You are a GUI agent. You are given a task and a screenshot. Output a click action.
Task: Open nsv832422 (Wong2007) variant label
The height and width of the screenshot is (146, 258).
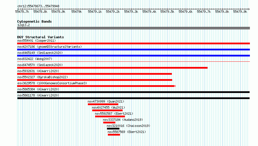[35, 59]
